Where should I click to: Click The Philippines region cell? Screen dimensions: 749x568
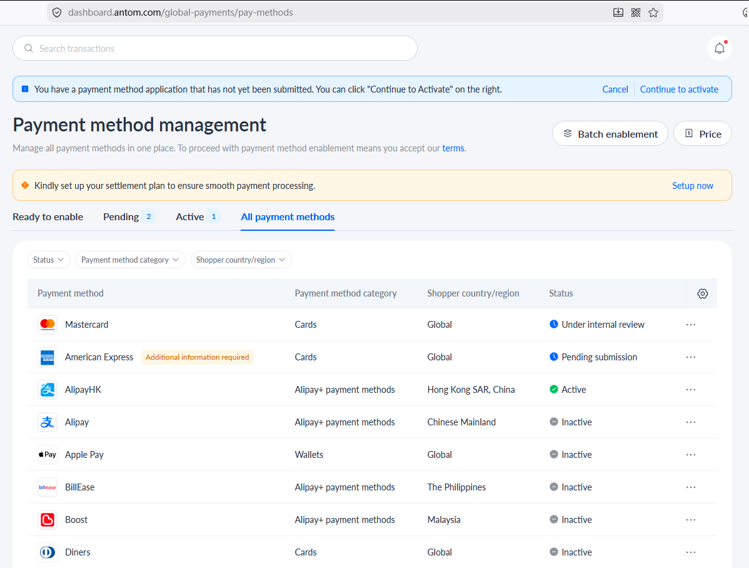(x=456, y=487)
